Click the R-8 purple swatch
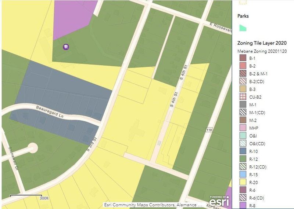This screenshot has width=294, height=209. pos(243,205)
